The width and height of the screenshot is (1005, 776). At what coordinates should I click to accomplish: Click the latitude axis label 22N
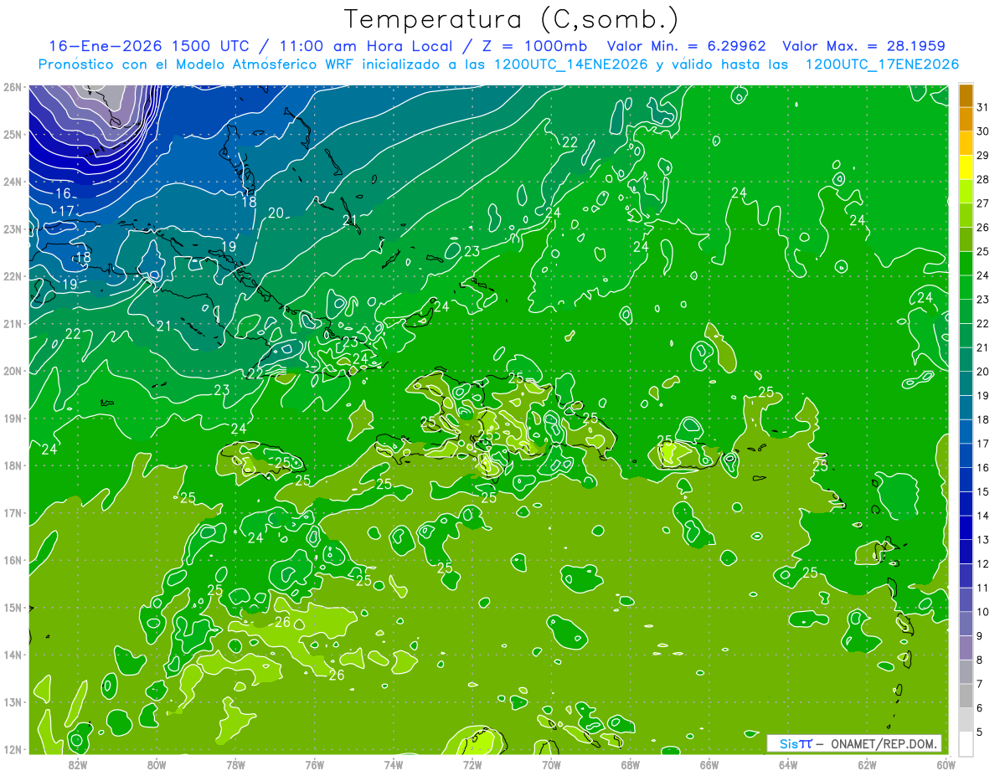12,276
